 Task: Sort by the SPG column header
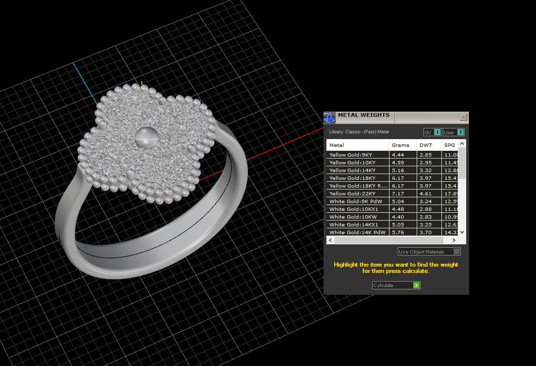coord(450,145)
